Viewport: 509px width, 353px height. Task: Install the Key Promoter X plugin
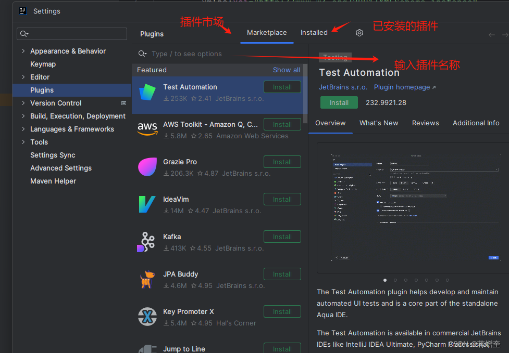(282, 311)
